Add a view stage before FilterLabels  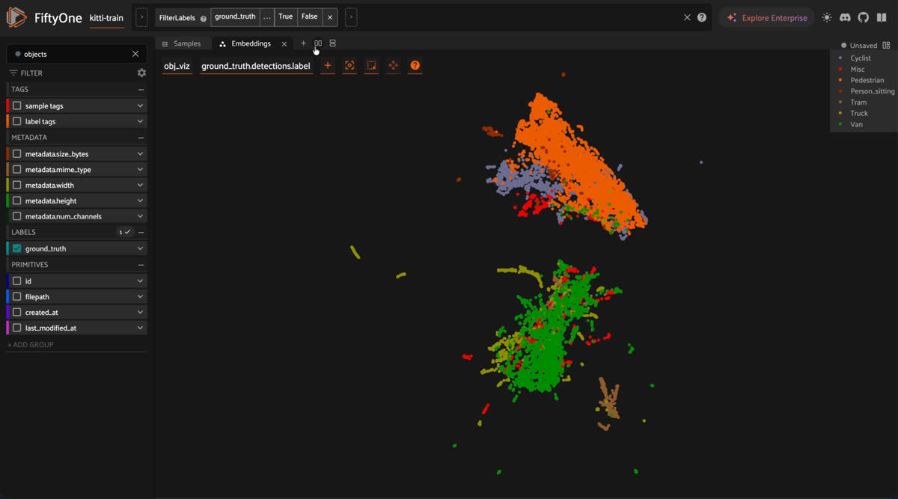pos(141,16)
